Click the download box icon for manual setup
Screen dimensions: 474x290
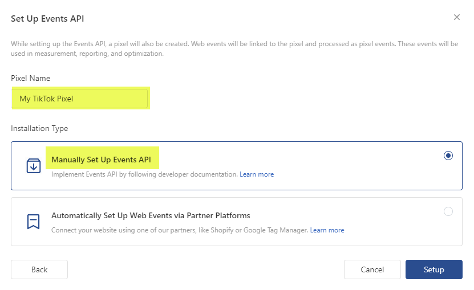tap(34, 166)
